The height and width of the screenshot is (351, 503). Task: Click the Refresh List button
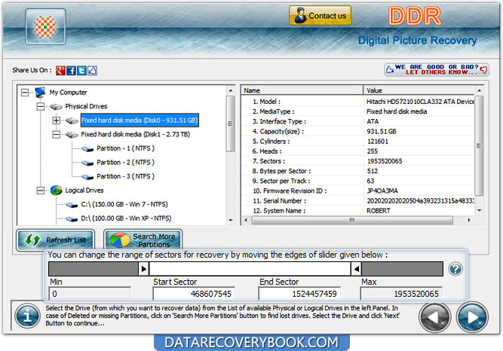tap(56, 240)
